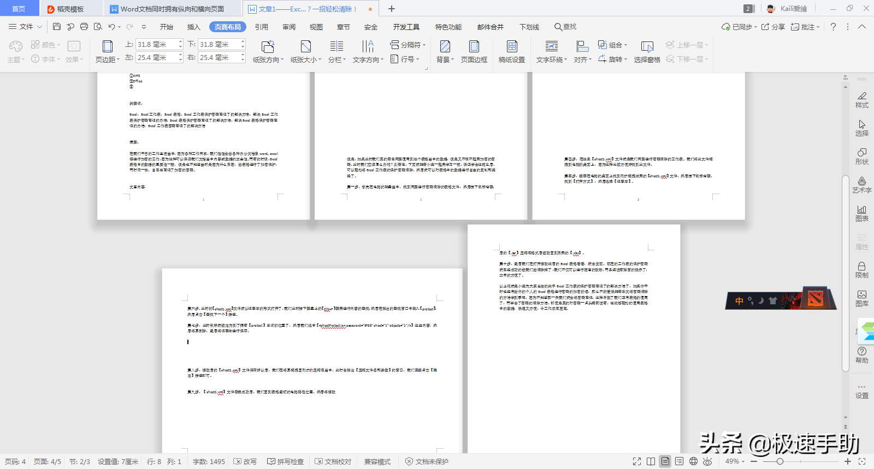
Task: Toggle 兼容模式 compatibility mode in status bar
Action: click(x=377, y=461)
